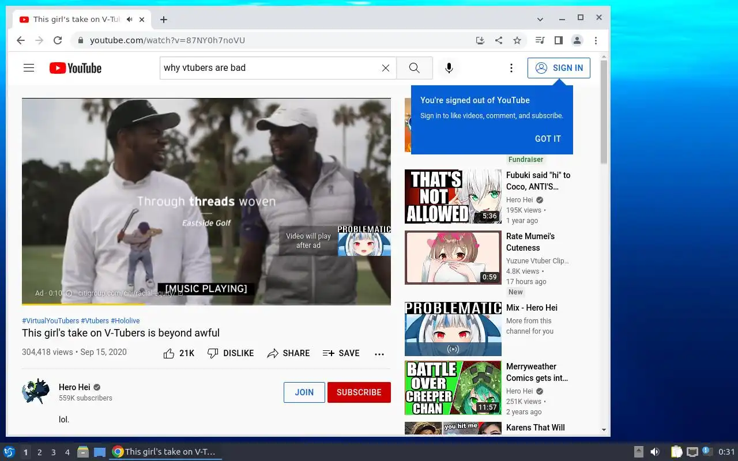738x461 pixels.
Task: Open the 'THAT'S NOT ALLOWED' video thumbnail
Action: [x=453, y=197]
